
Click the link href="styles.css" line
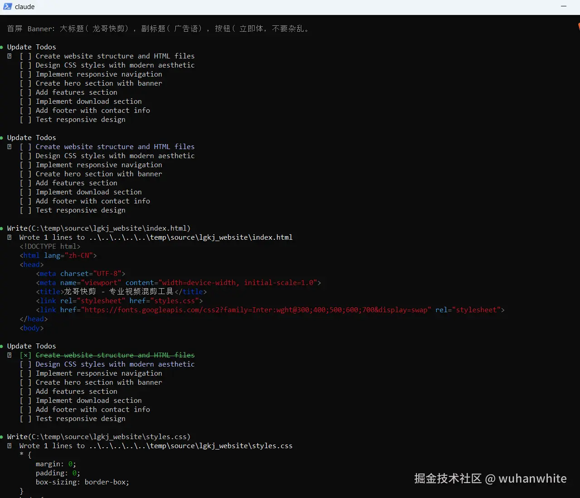coord(119,301)
